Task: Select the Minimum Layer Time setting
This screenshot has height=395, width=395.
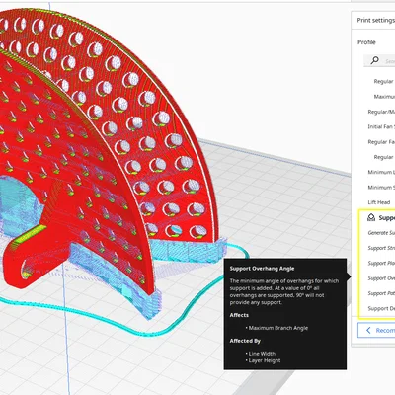Action: coord(381,172)
